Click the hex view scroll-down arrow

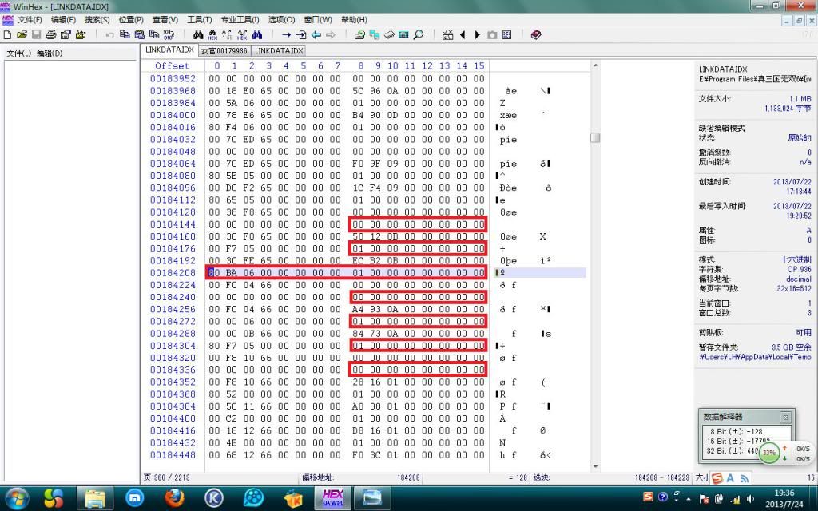coord(594,466)
